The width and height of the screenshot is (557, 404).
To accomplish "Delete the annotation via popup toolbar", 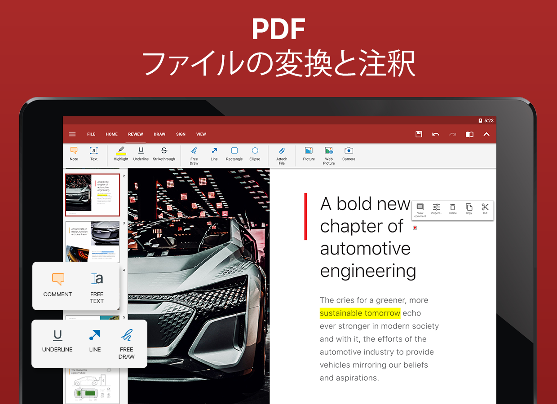I will [x=453, y=209].
